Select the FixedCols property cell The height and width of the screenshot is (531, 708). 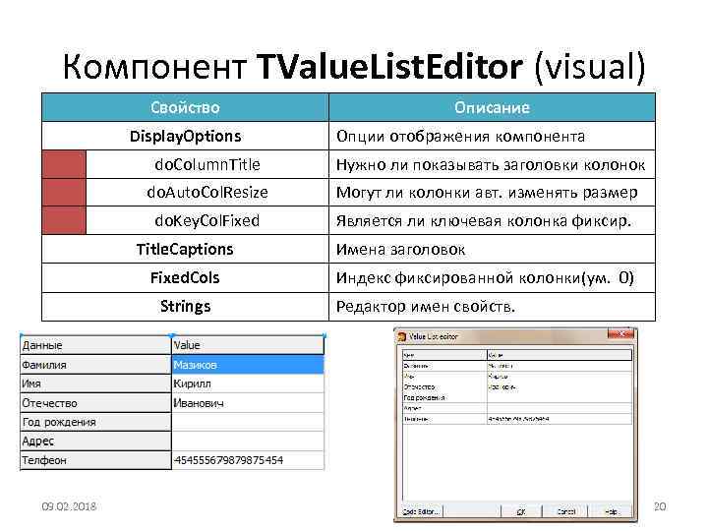(x=185, y=277)
